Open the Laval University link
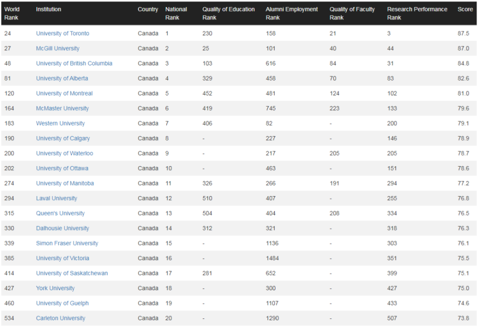The image size is (478, 326). 56,198
